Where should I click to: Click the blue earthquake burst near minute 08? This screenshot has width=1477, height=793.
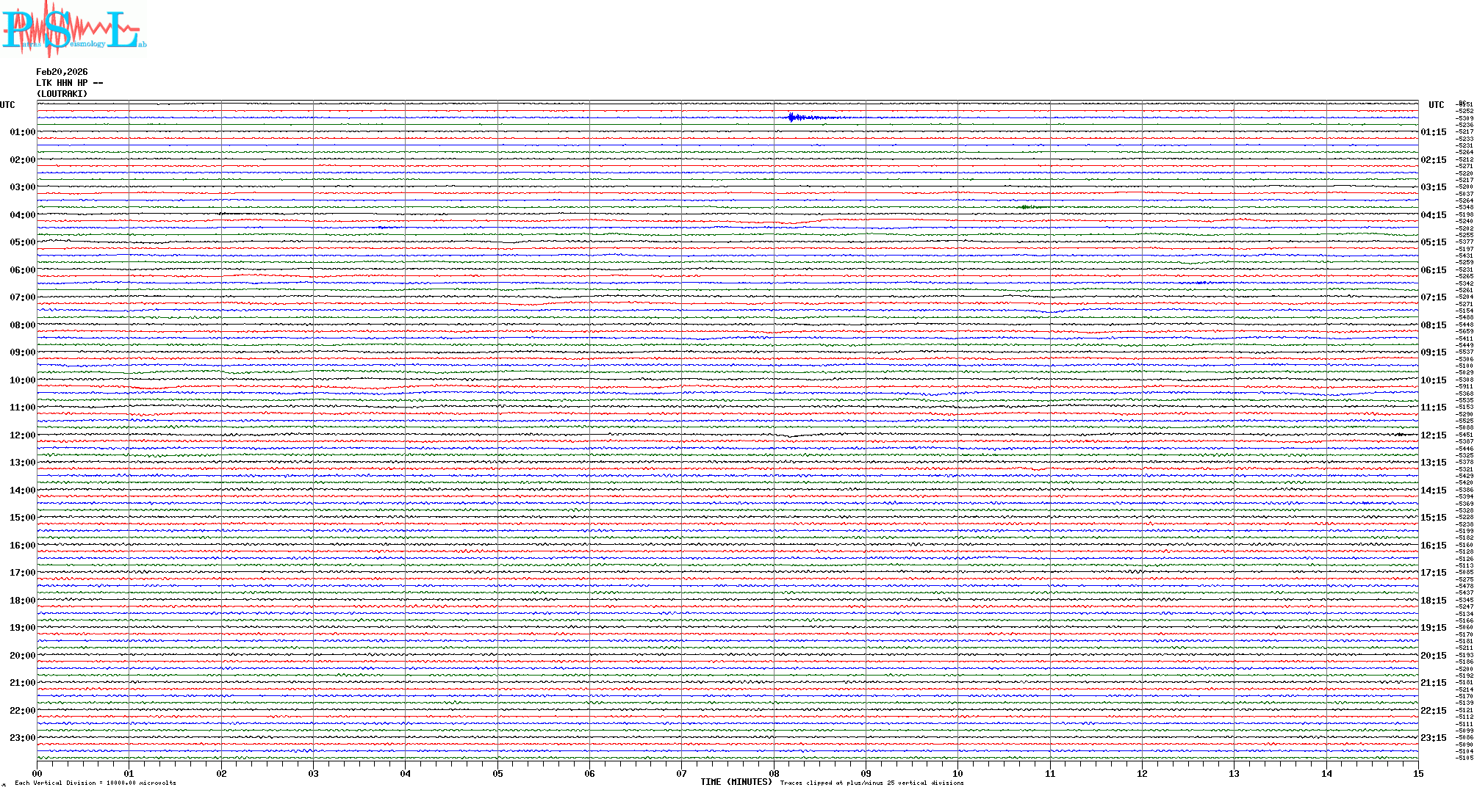[793, 117]
